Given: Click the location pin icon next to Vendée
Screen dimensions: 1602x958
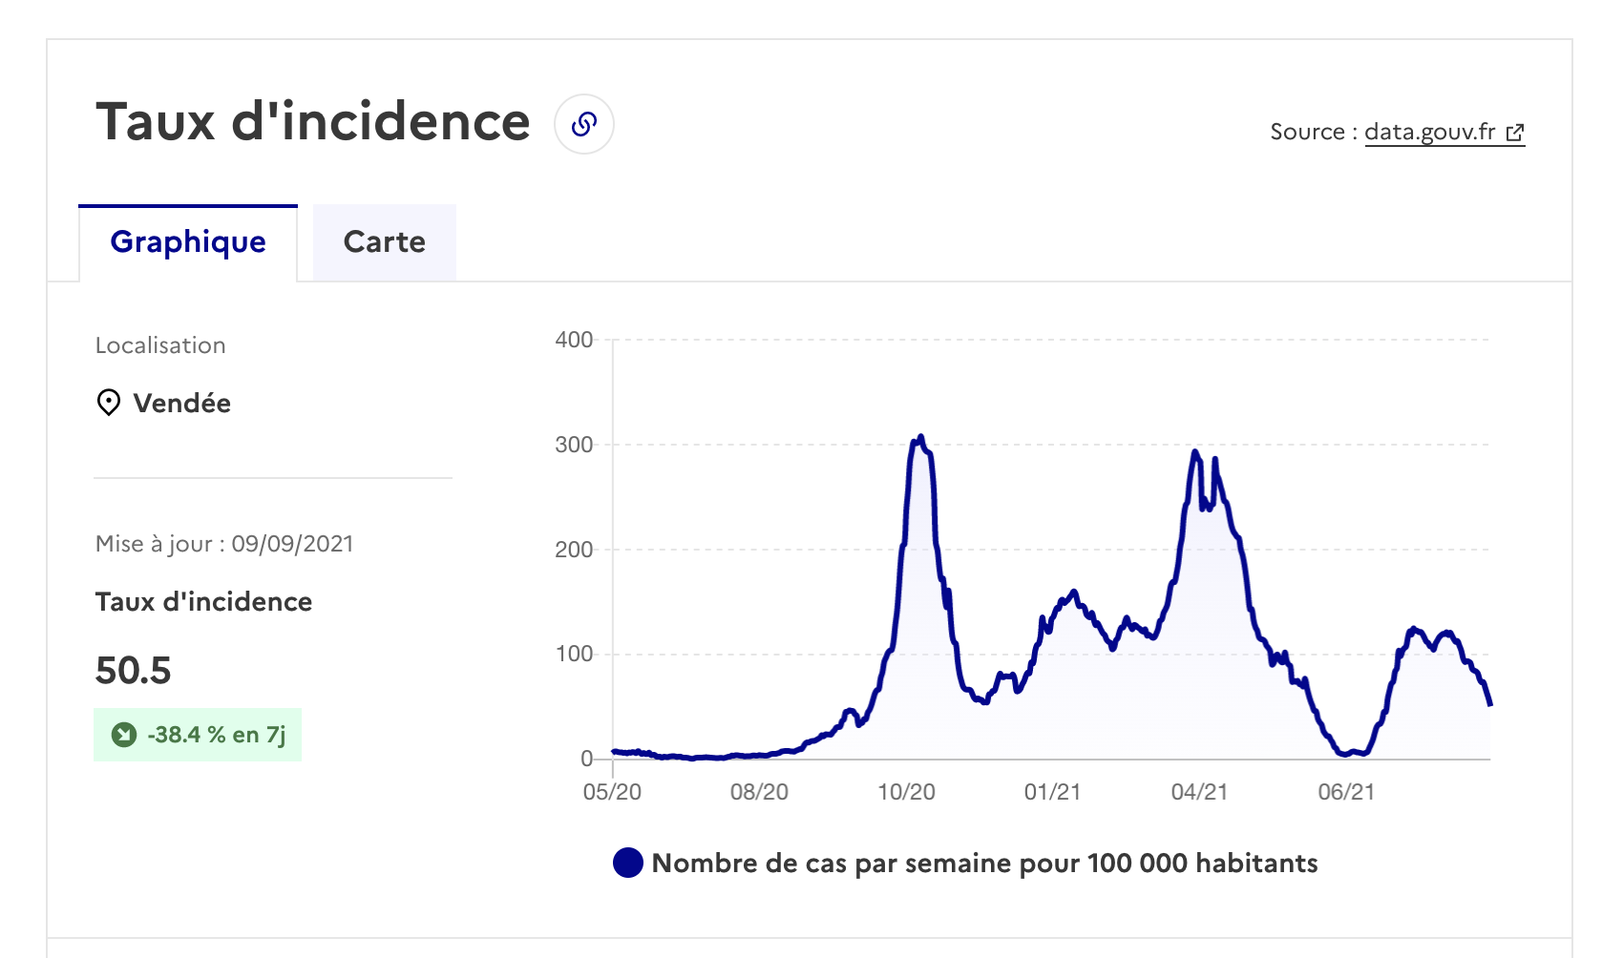Looking at the screenshot, I should click(109, 403).
